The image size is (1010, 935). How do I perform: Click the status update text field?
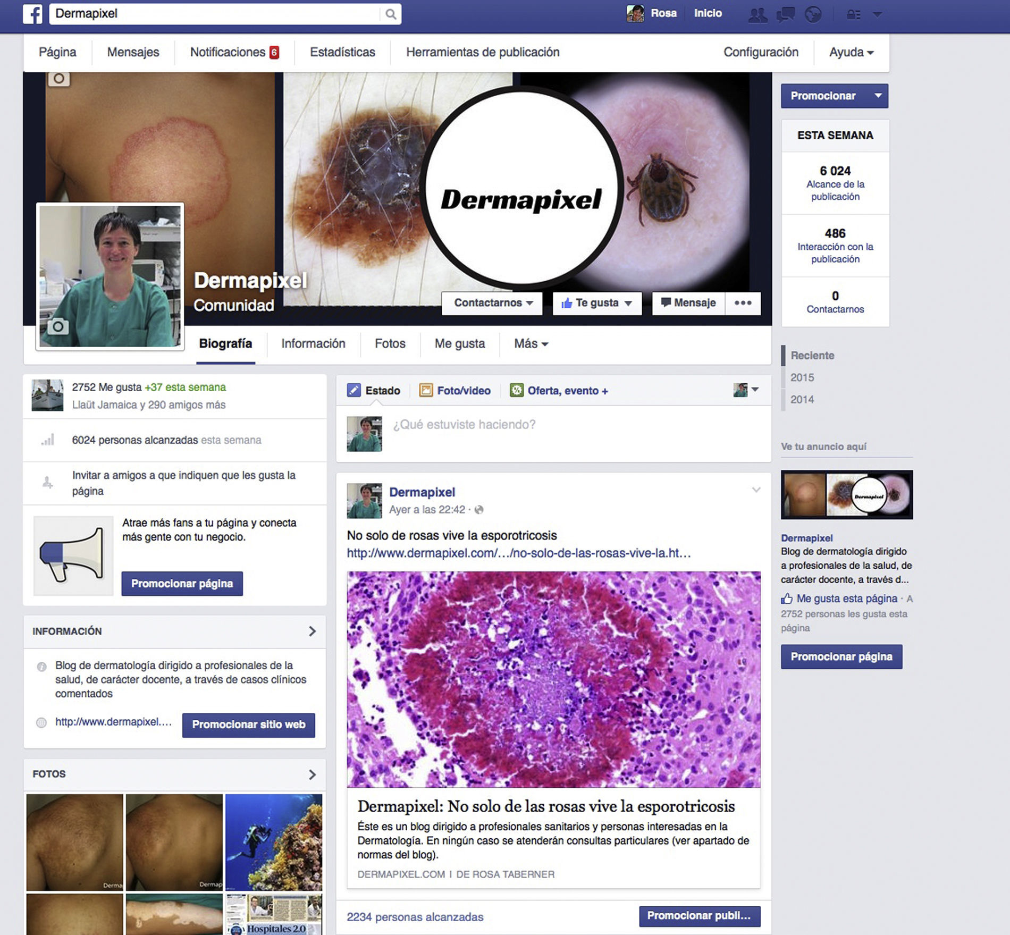pyautogui.click(x=574, y=425)
